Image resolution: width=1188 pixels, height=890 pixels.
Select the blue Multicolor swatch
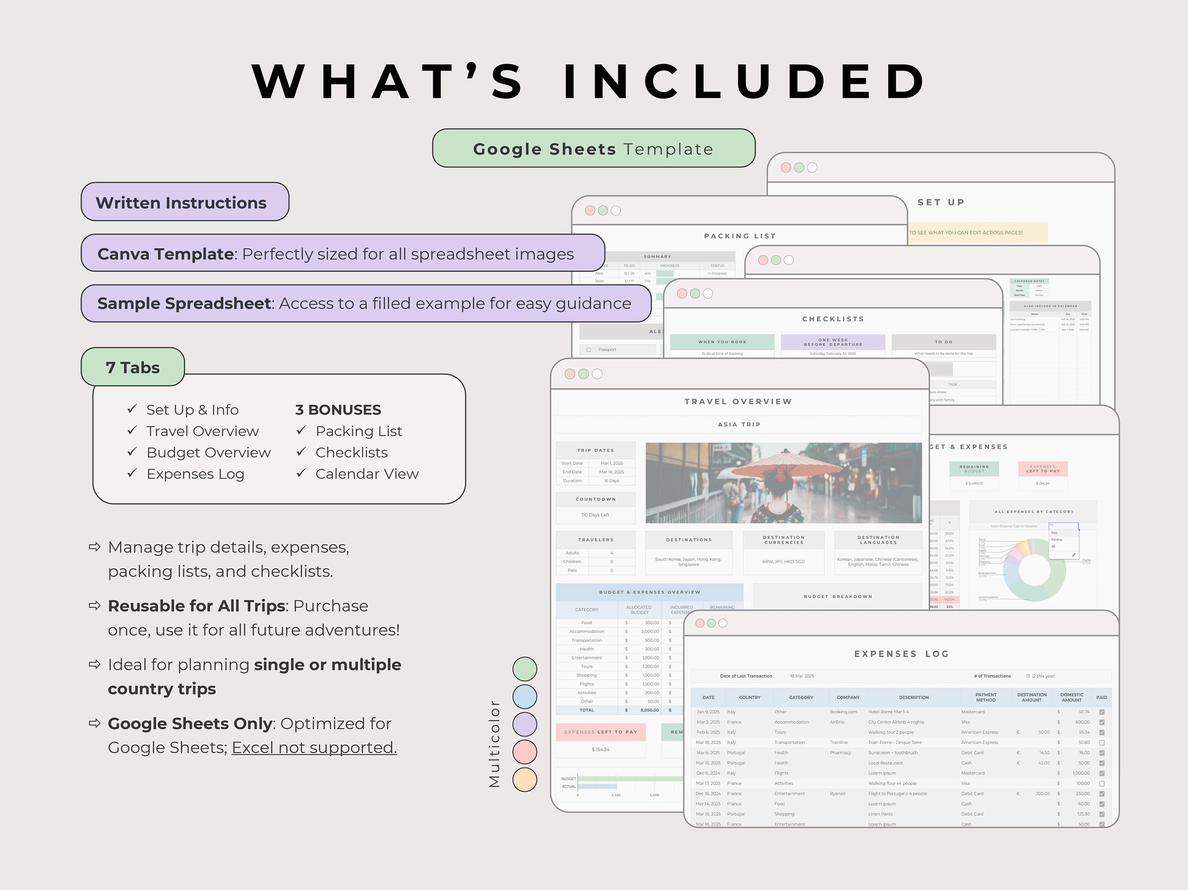click(525, 697)
